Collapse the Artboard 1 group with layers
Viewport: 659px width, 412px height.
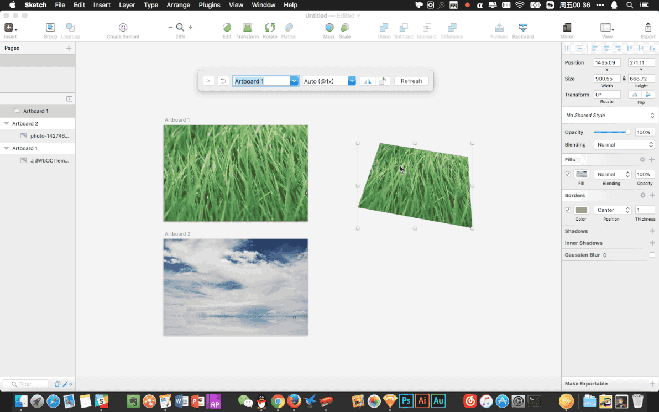click(6, 148)
